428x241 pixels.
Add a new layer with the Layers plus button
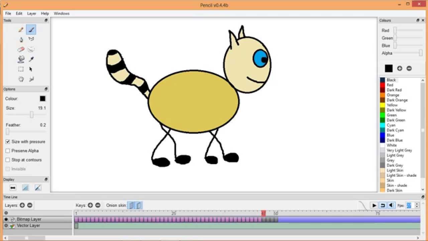[x=22, y=205]
